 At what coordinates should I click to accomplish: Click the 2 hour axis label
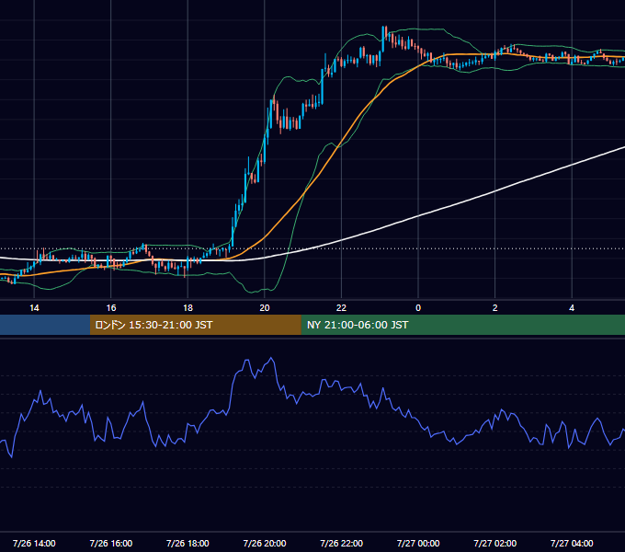tap(495, 308)
